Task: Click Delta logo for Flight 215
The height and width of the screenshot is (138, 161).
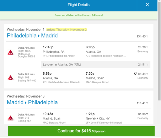Action: click(x=11, y=118)
